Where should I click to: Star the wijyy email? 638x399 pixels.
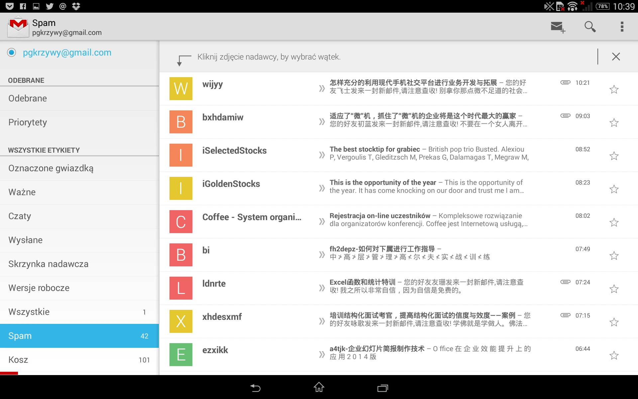click(614, 89)
